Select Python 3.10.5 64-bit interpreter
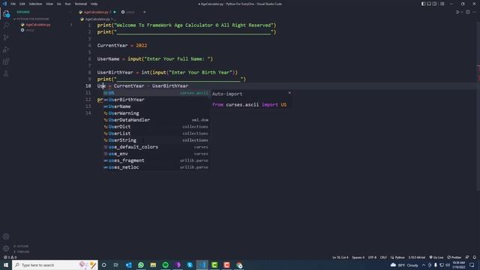The width and height of the screenshot is (480, 270). click(417, 257)
